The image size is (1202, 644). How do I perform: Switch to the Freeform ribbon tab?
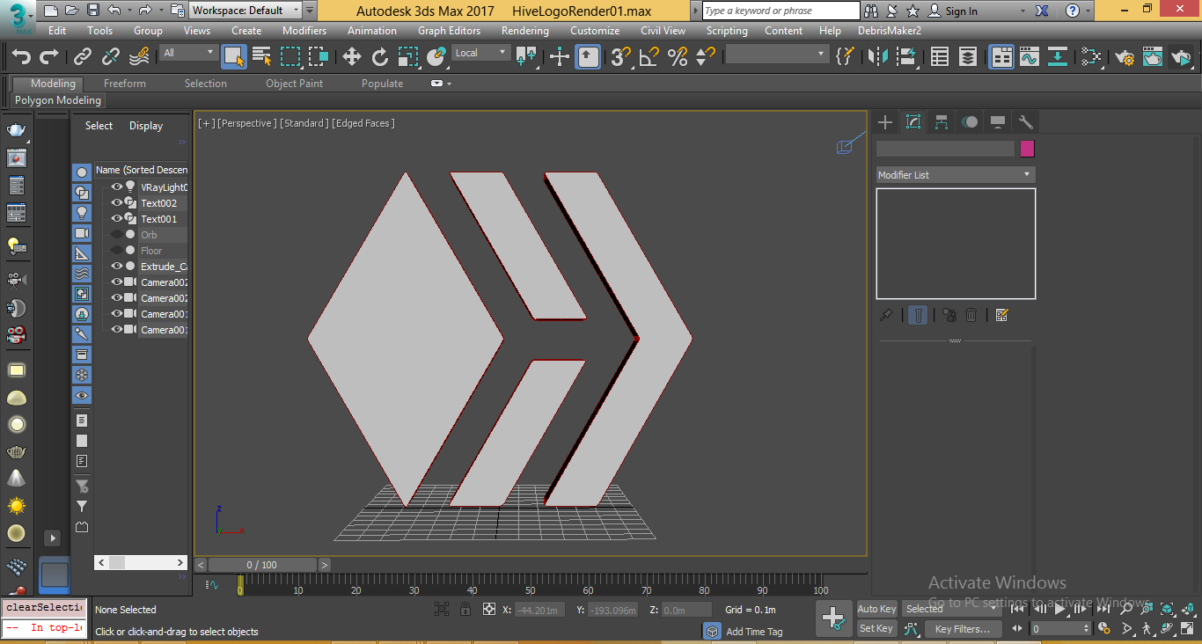click(x=125, y=84)
